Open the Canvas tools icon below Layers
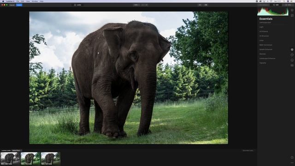Image resolution: width=295 pixels, height=166 pixels. click(x=292, y=15)
